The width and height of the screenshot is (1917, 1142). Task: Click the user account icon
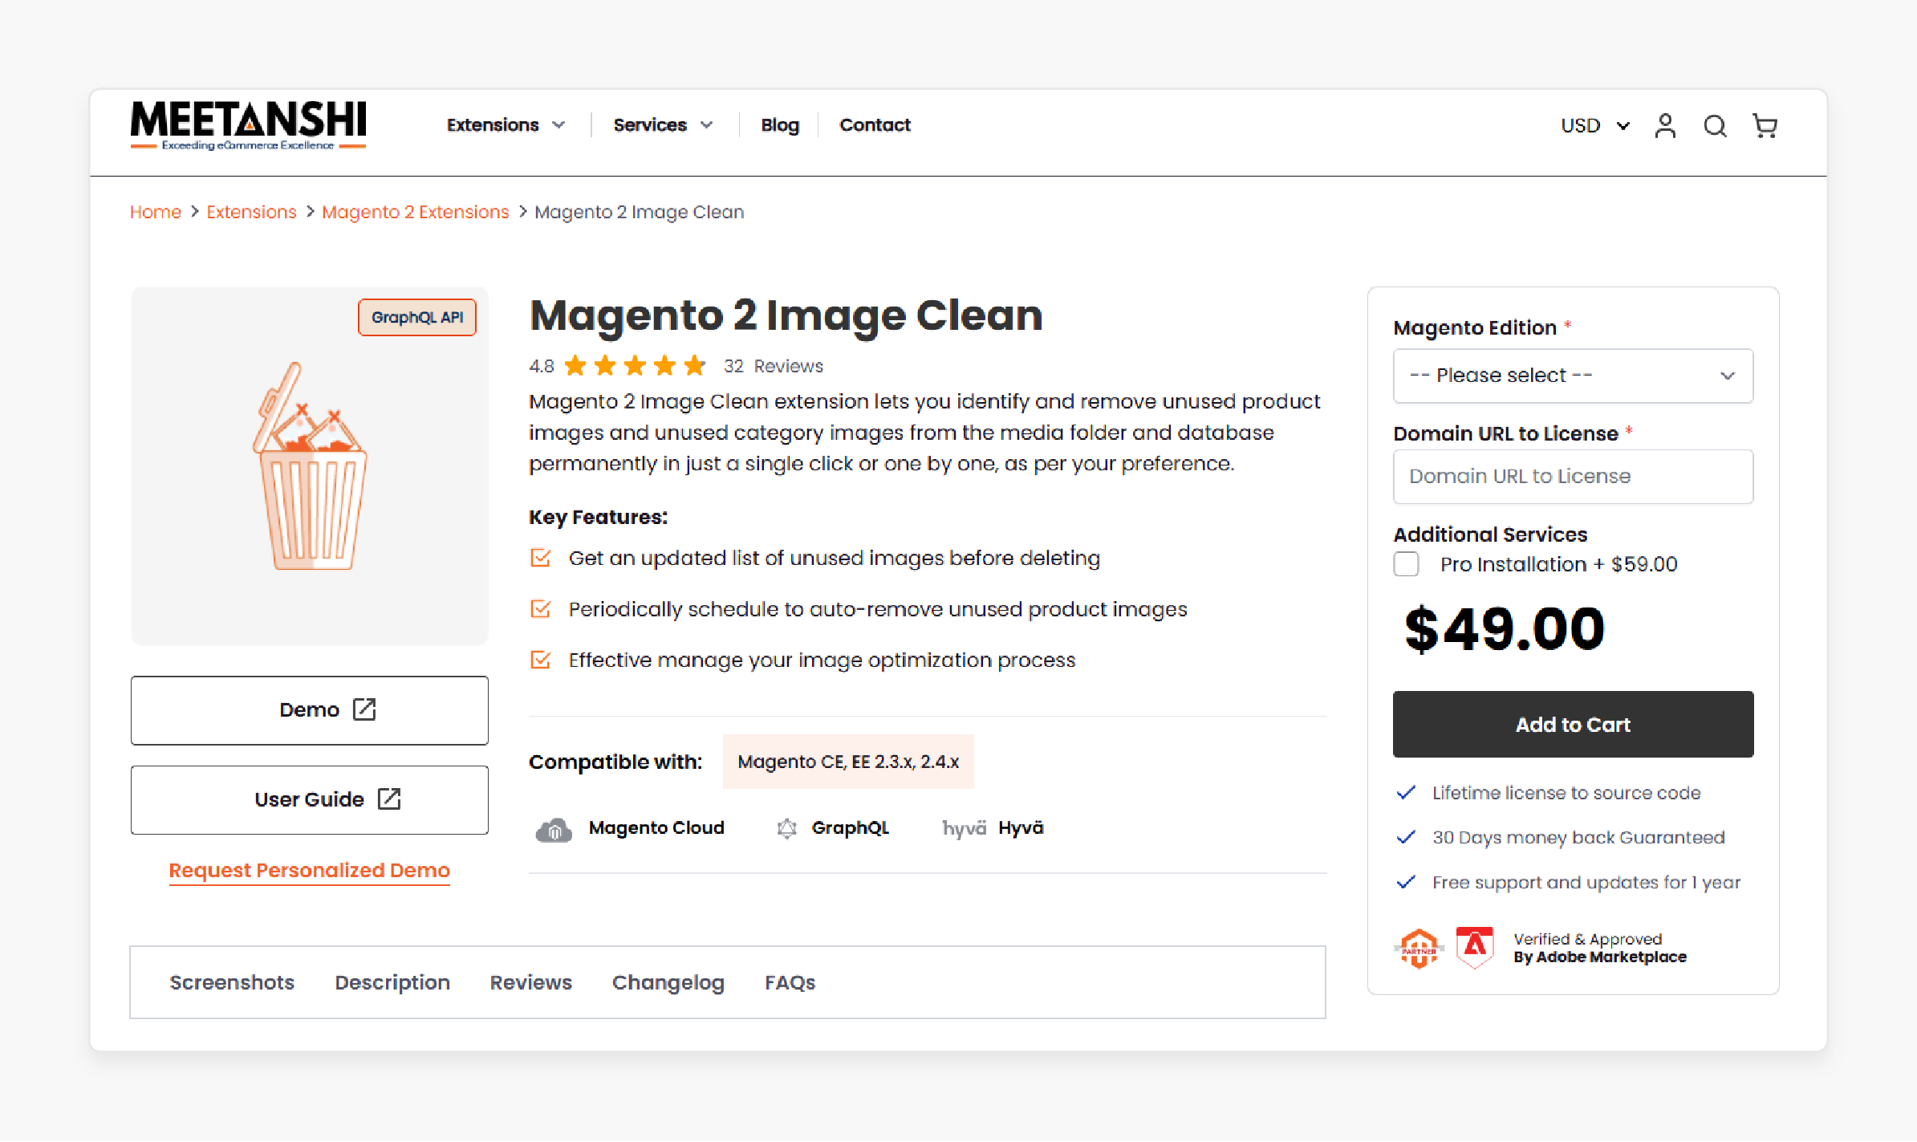1666,125
